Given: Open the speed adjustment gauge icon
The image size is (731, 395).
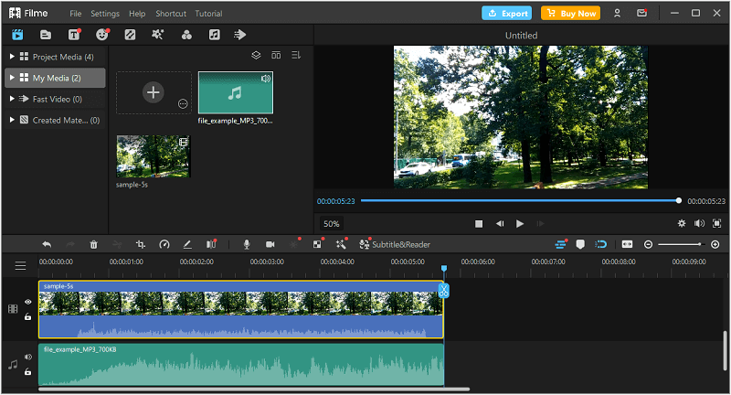Looking at the screenshot, I should pos(164,244).
